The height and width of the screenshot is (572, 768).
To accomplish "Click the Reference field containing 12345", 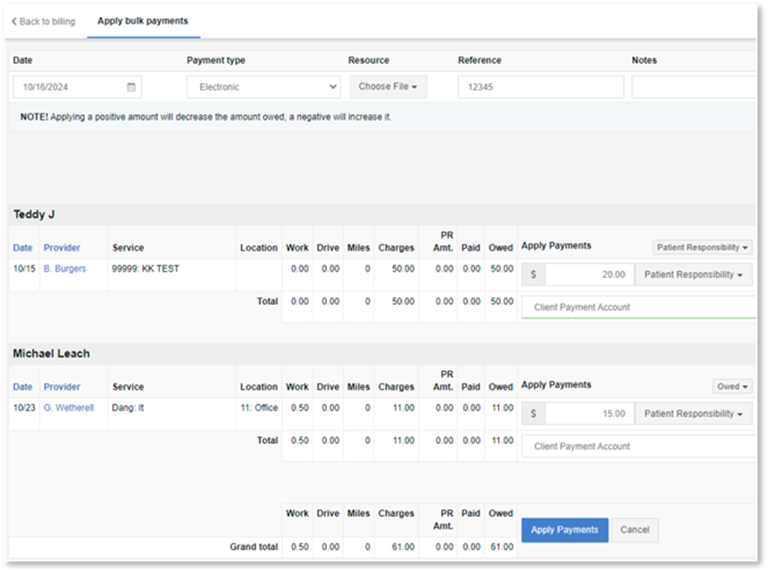I will coord(541,87).
